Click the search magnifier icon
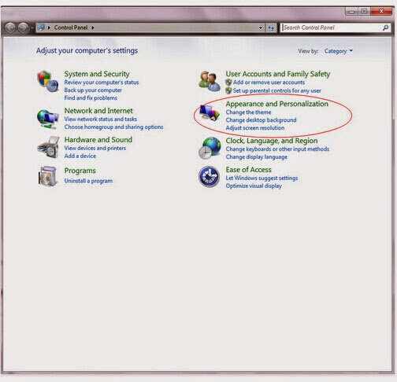This screenshot has width=397, height=382. [385, 28]
